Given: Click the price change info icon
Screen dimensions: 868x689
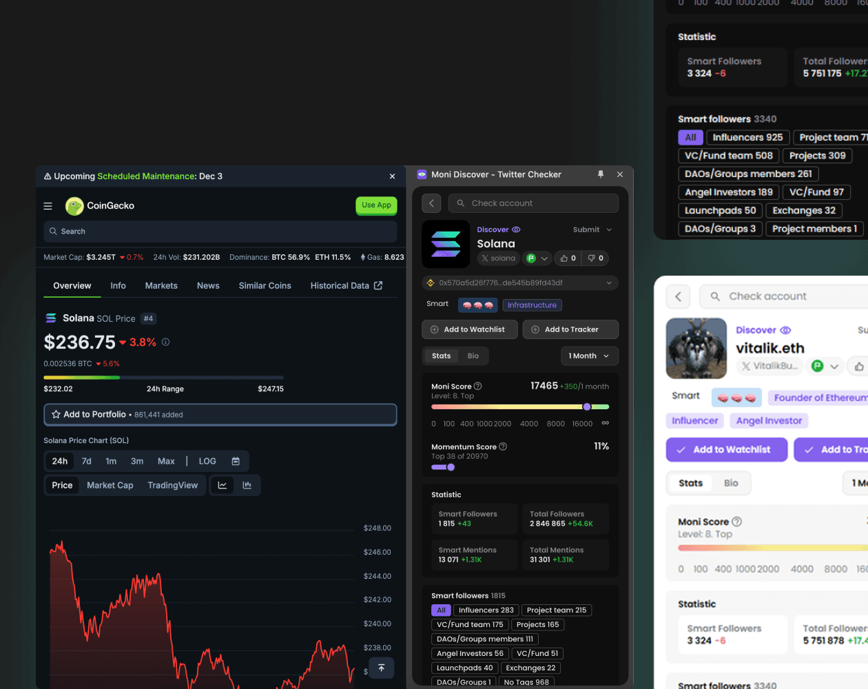Looking at the screenshot, I should click(x=165, y=342).
